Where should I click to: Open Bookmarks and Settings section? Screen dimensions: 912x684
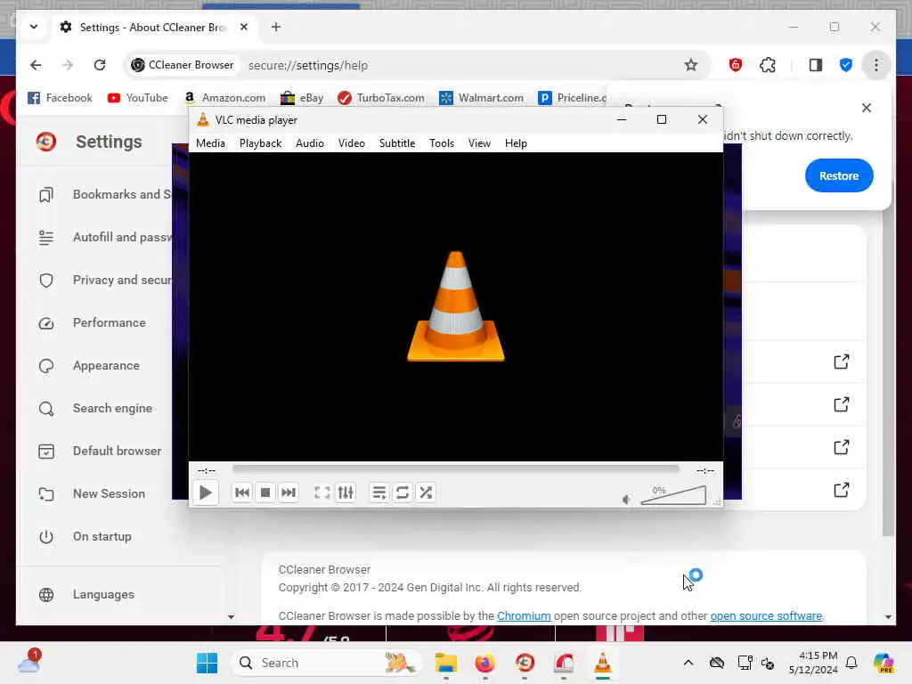pos(103,194)
